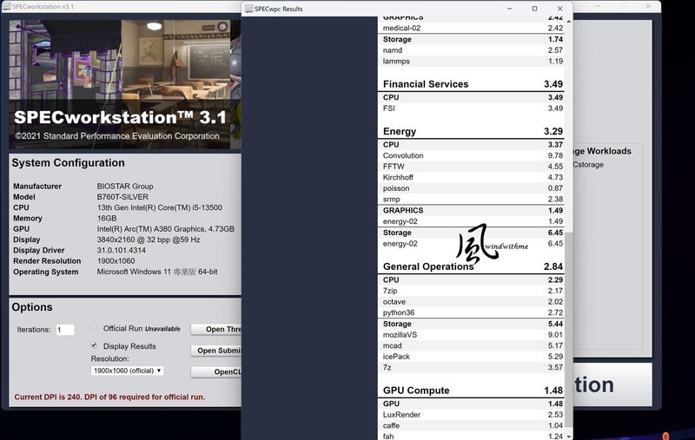Click the Cstorage workload label
695x440 pixels.
point(588,165)
